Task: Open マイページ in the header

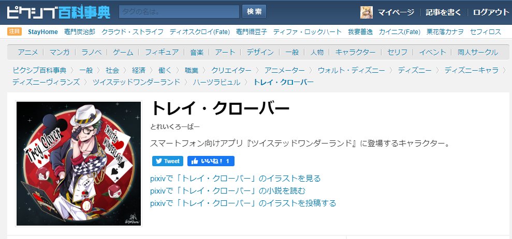Action: [x=396, y=12]
